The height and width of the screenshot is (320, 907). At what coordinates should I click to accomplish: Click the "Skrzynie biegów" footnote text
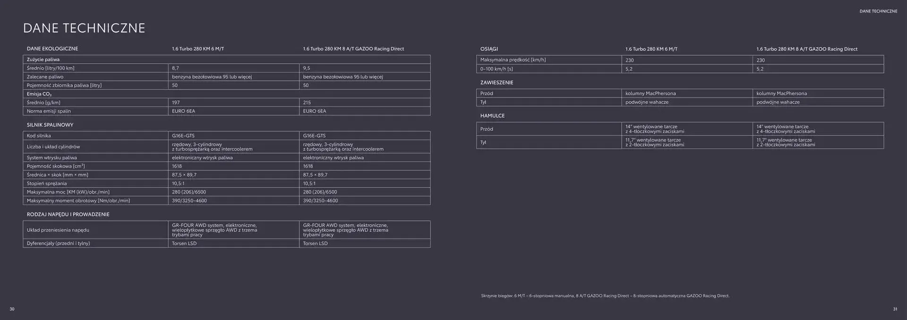coord(605,296)
